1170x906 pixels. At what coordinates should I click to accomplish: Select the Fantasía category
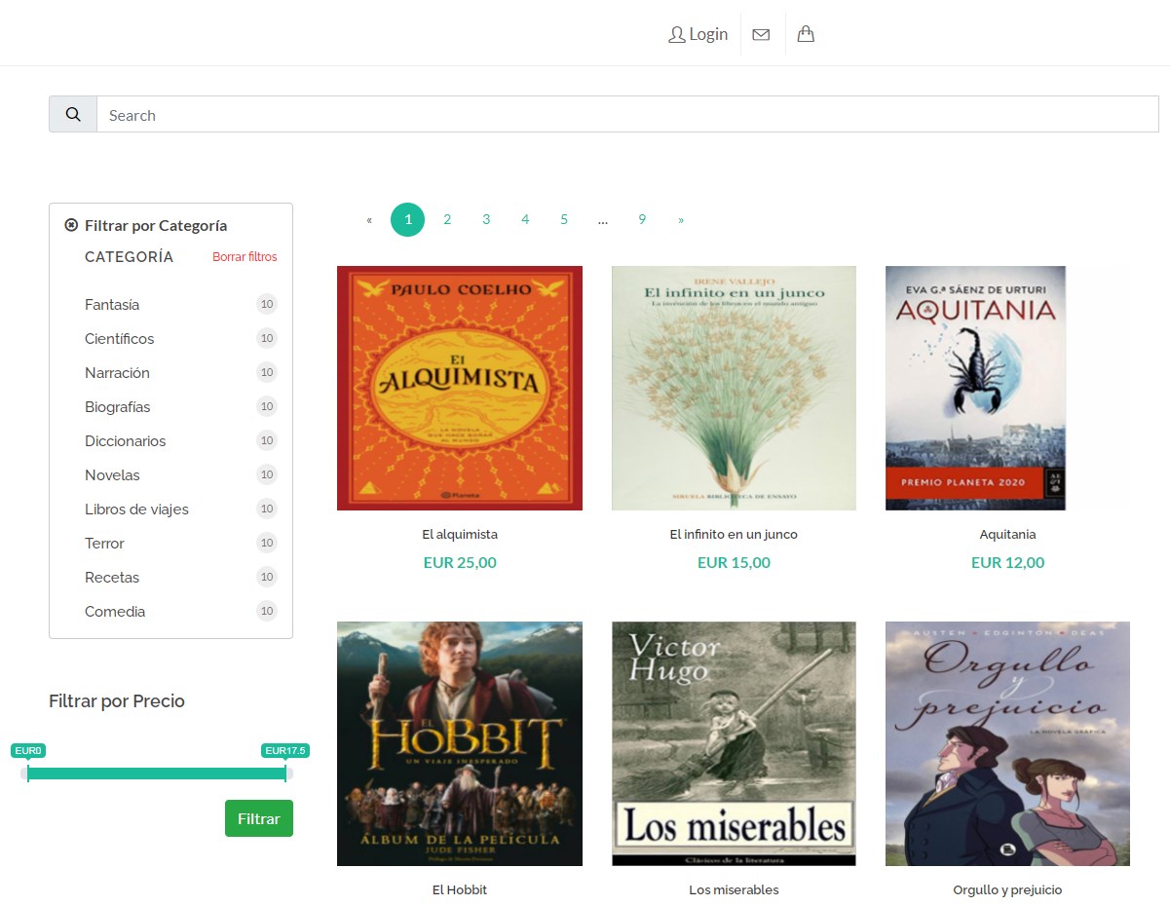point(112,305)
